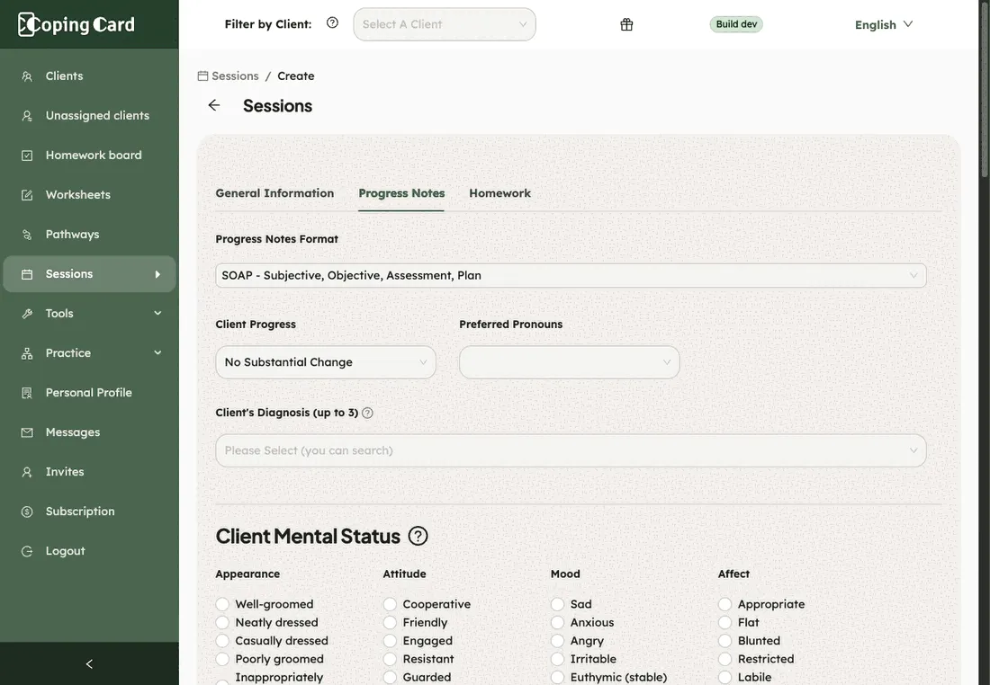
Task: Expand the Practice sidebar chevron
Action: (157, 353)
